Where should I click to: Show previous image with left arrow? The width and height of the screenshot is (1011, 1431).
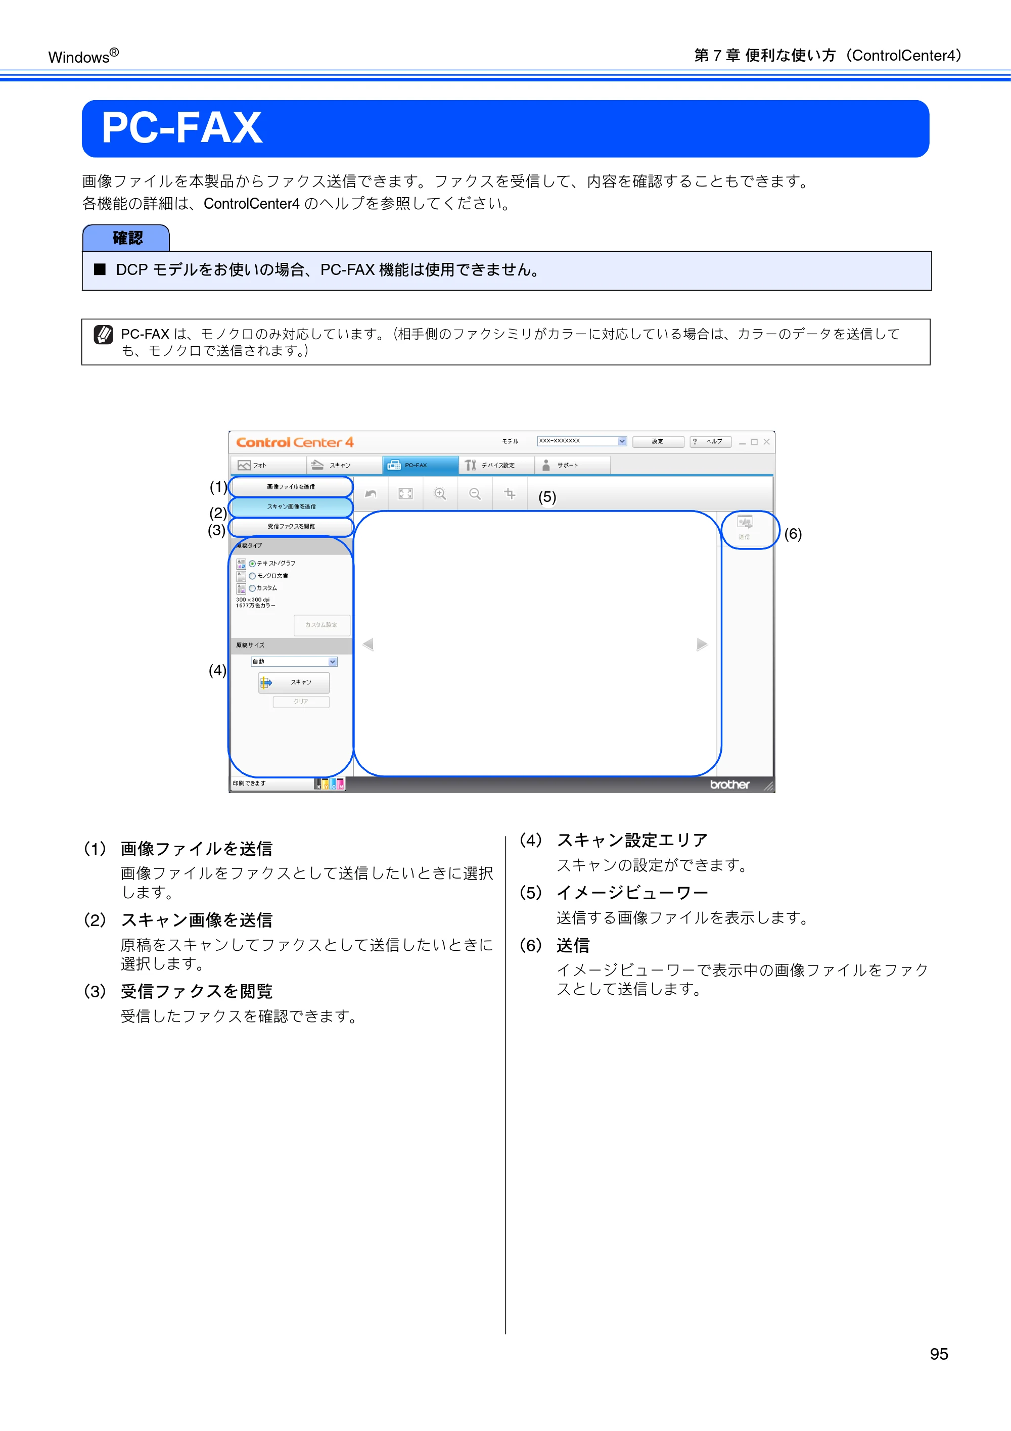click(x=367, y=644)
